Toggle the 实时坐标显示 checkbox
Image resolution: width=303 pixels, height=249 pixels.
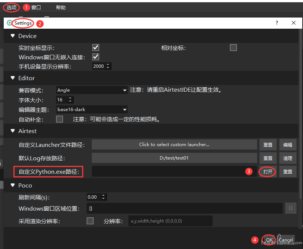(x=96, y=47)
